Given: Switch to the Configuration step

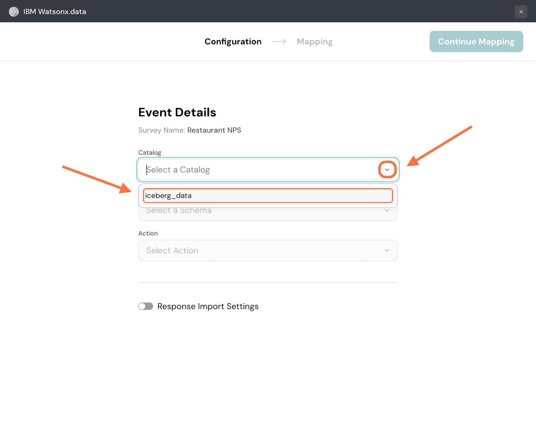Looking at the screenshot, I should 233,42.
